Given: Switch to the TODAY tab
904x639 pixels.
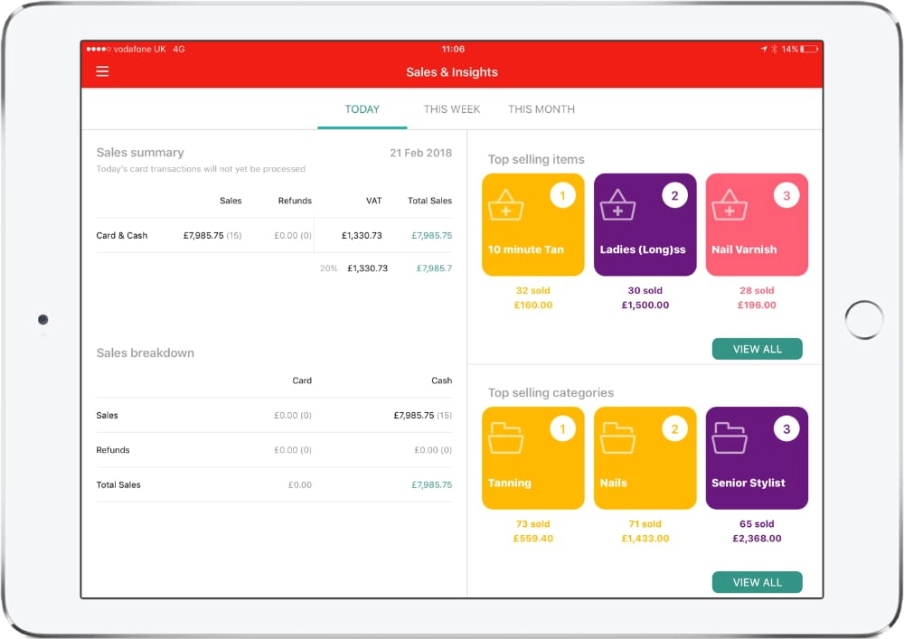Looking at the screenshot, I should tap(363, 109).
